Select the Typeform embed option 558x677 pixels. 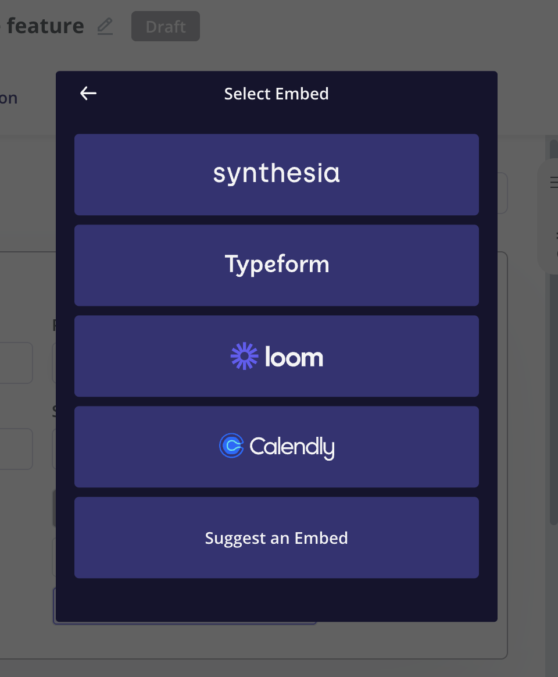277,265
